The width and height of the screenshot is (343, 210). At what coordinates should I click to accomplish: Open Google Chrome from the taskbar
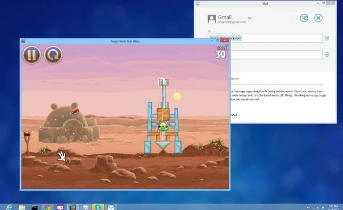[47, 207]
